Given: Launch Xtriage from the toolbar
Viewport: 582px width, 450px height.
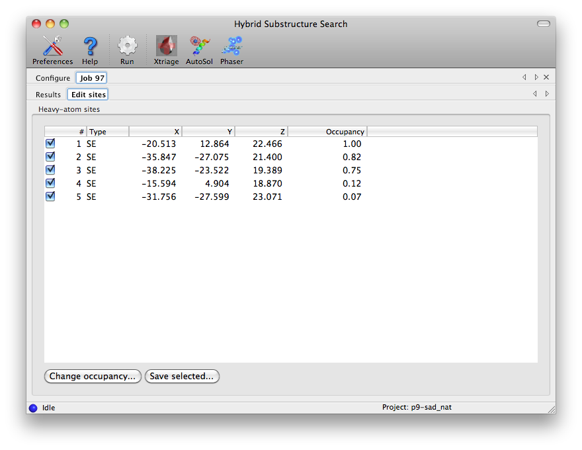Looking at the screenshot, I should 166,50.
